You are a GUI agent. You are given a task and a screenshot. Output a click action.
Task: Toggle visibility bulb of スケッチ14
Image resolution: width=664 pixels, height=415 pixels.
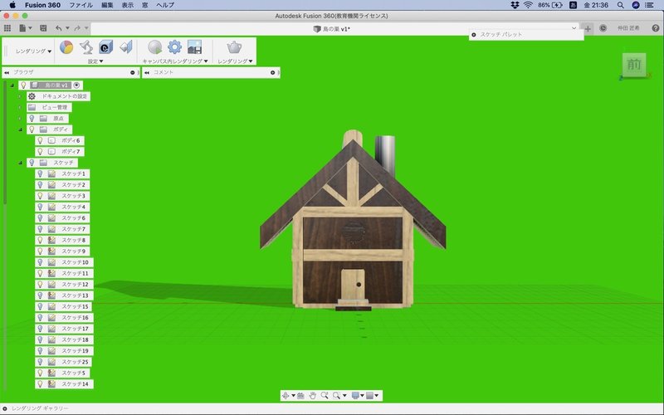40,384
